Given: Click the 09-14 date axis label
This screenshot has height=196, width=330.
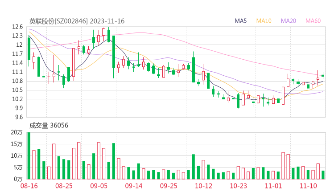Looking at the screenshot, I should pyautogui.click(x=134, y=186).
